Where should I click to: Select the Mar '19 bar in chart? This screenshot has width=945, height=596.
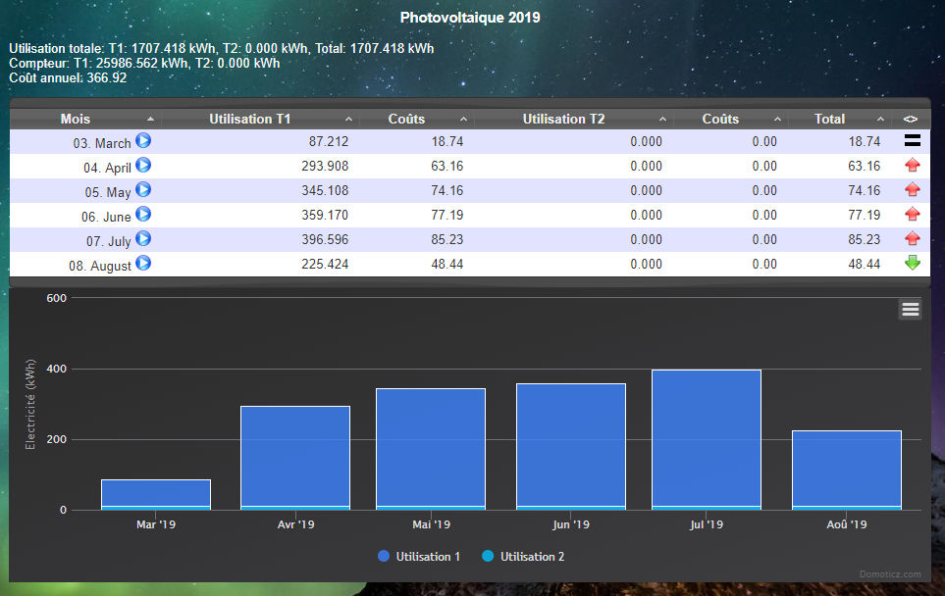tap(155, 494)
